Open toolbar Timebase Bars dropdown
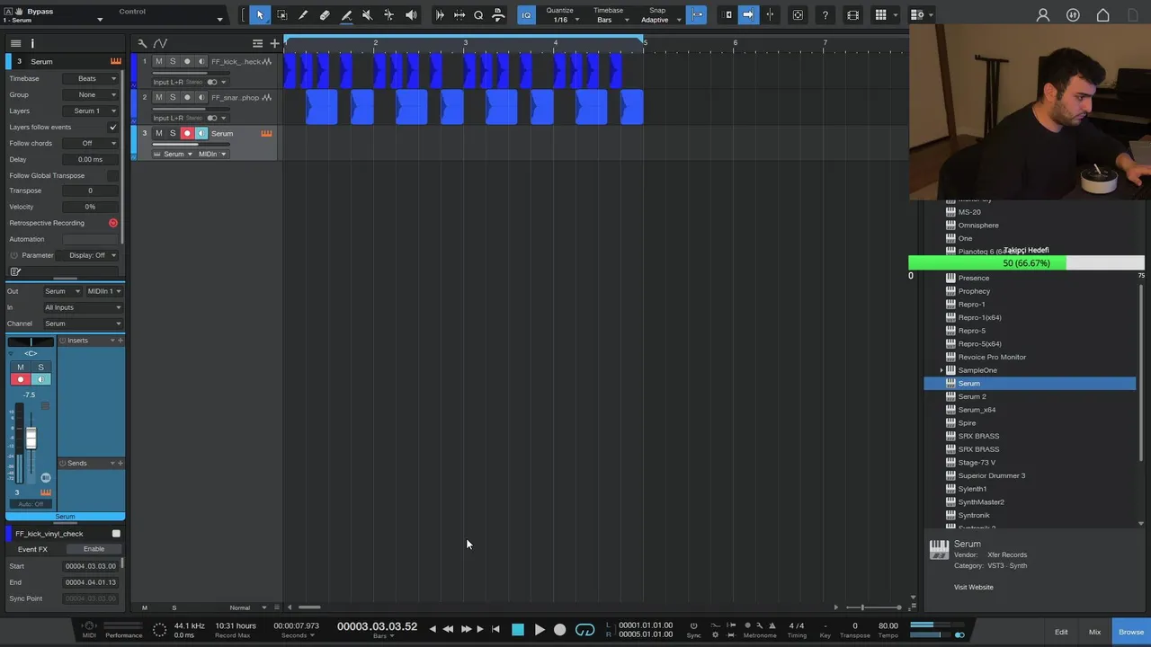 (x=611, y=20)
